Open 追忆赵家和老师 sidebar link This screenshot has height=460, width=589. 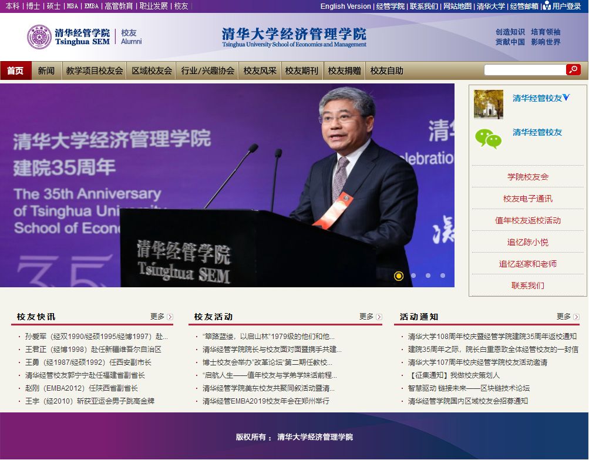(528, 264)
